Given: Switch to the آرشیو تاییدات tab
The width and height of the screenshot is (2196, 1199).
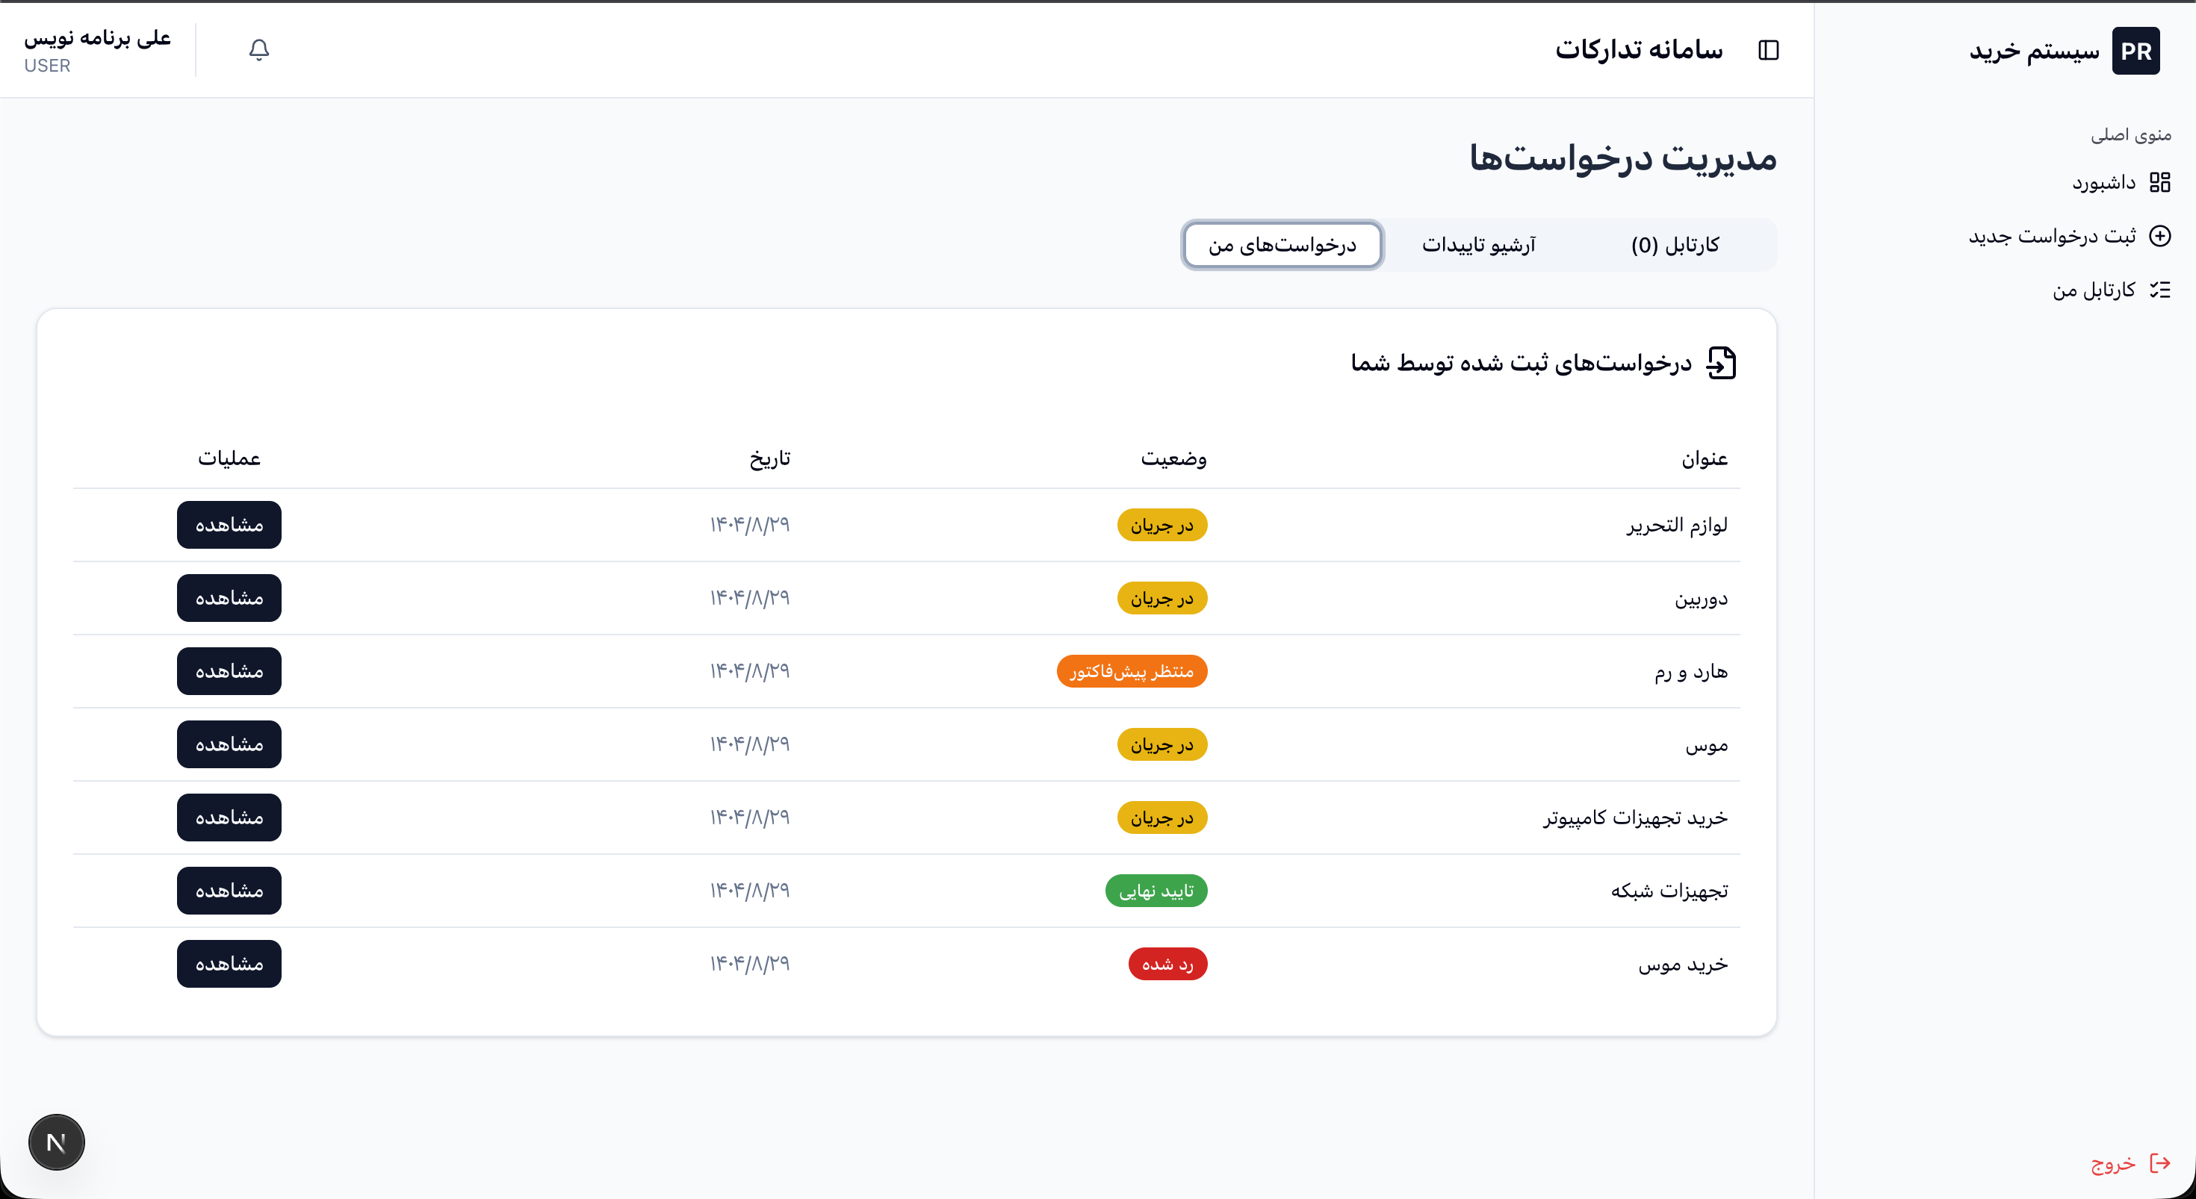Looking at the screenshot, I should click(1478, 246).
